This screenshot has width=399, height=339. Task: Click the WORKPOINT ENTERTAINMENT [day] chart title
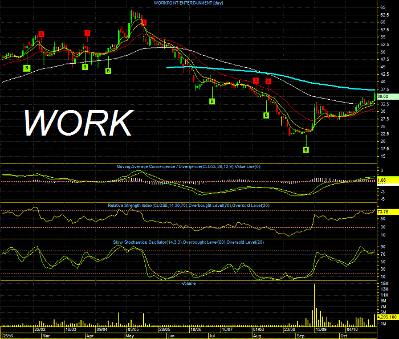[188, 3]
